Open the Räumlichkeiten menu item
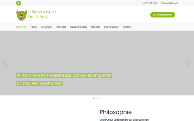The height and width of the screenshot is (121, 194). click(x=78, y=27)
